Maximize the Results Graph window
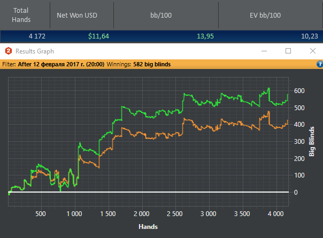Screen dimensions: 323x238 pyautogui.click(x=288, y=51)
